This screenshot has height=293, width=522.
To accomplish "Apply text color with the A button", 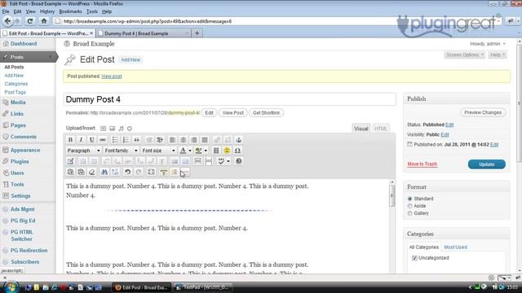I will click(x=183, y=151).
